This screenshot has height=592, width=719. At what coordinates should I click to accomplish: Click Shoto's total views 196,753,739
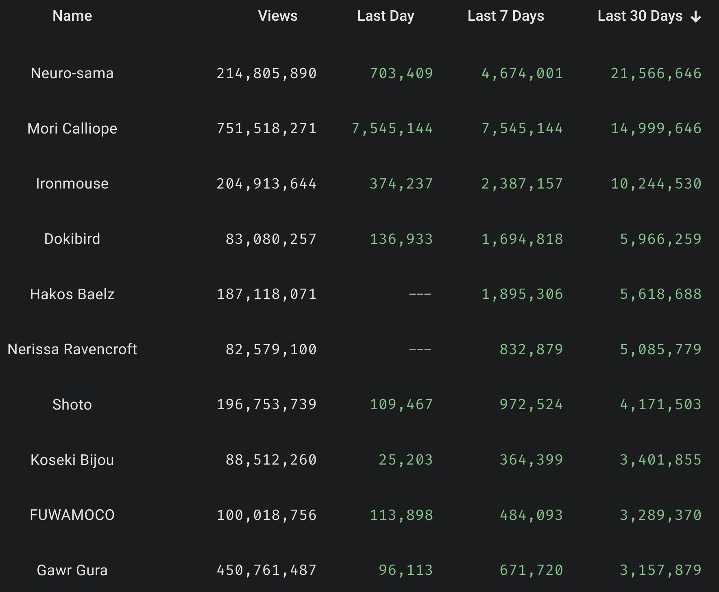tap(266, 405)
